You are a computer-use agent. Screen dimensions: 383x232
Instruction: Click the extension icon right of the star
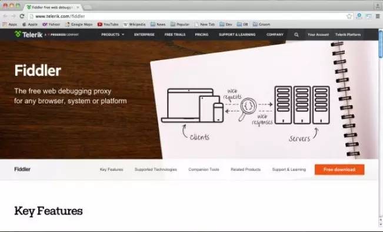point(359,16)
